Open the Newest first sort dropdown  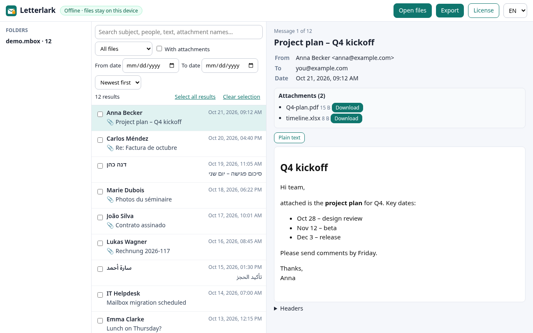(118, 82)
